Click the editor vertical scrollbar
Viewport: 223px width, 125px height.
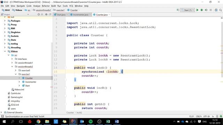click(222, 50)
